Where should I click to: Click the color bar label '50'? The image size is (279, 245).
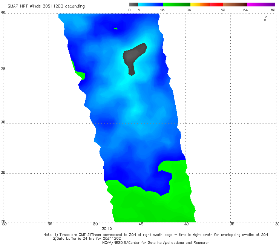223,10
